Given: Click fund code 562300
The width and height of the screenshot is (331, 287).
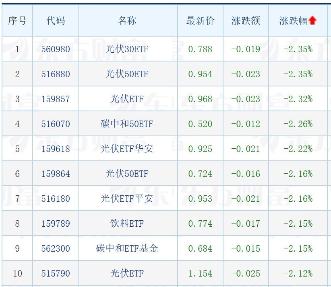Looking at the screenshot, I should coord(56,249).
